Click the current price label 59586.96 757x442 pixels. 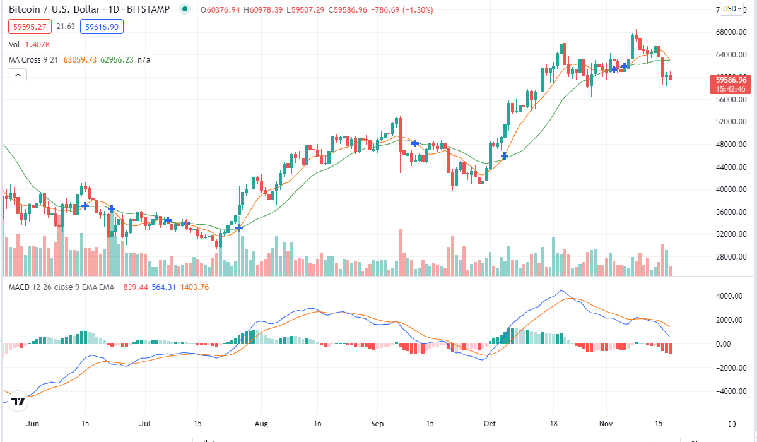(x=729, y=80)
